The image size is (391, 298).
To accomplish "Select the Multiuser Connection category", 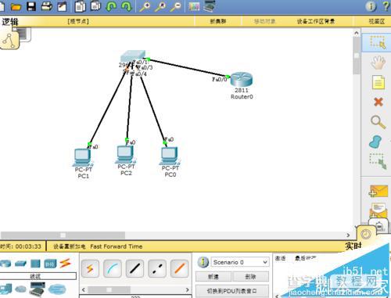I will click(x=57, y=289).
